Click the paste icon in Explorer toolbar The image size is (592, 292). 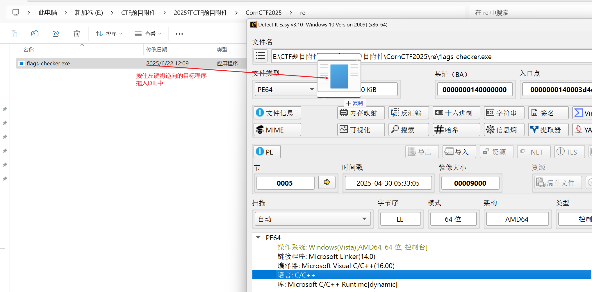point(14,34)
